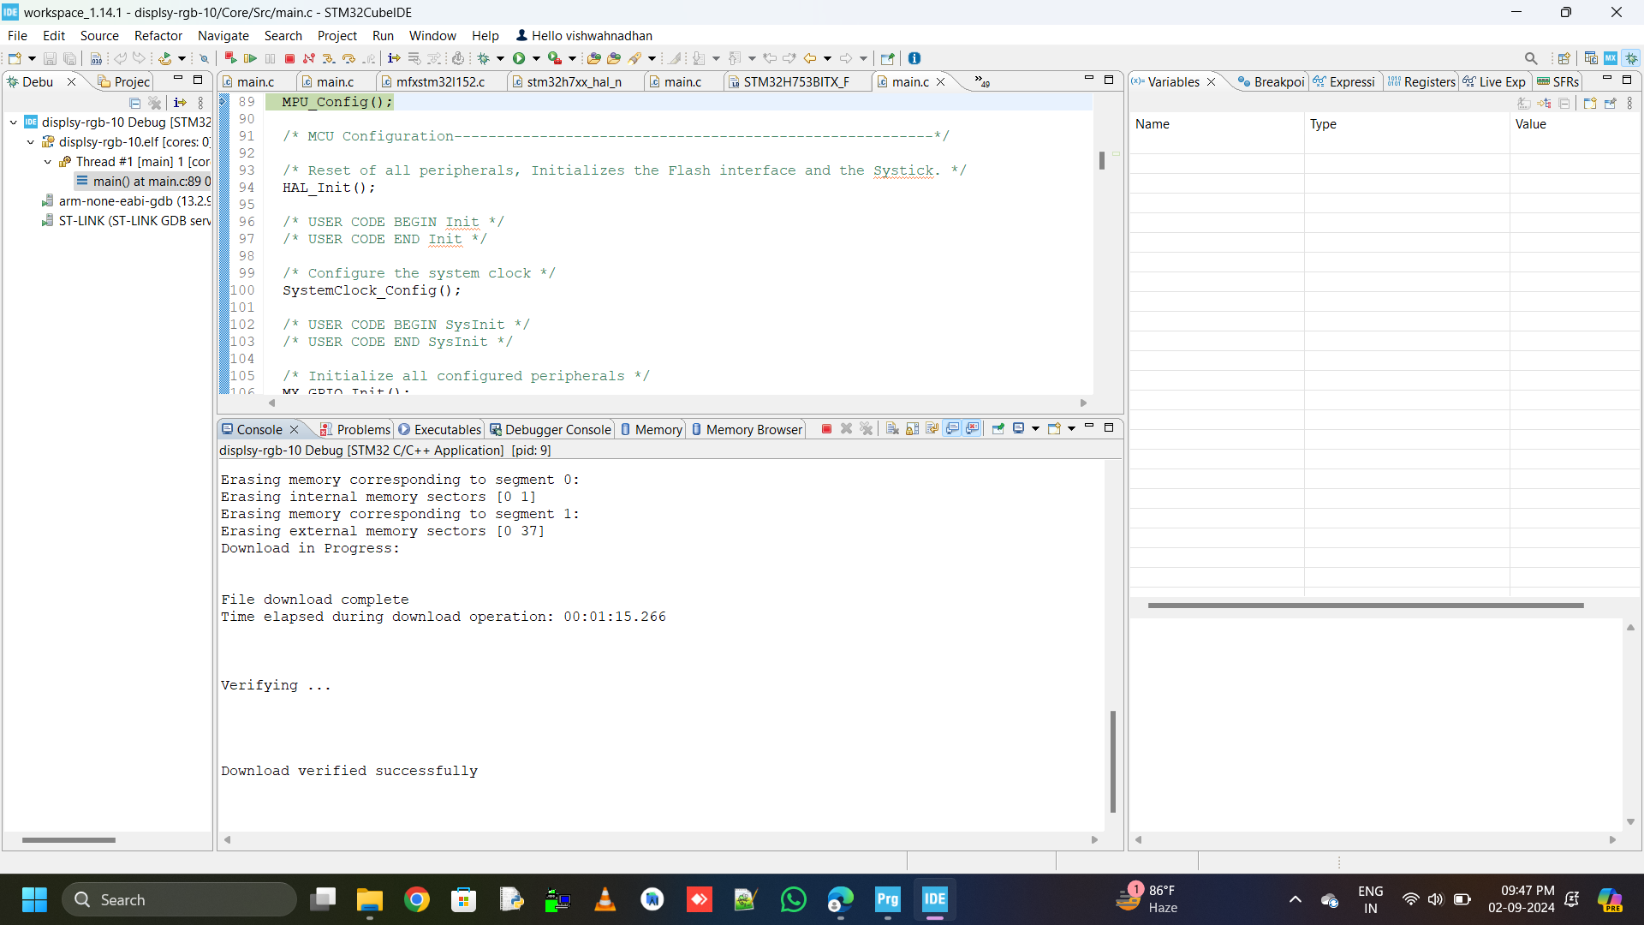Toggle Word Wrap in the Console
The height and width of the screenshot is (925, 1644).
click(932, 428)
